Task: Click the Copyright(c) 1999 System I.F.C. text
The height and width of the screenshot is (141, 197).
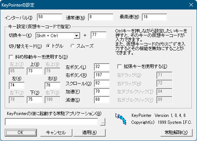Action: point(162,122)
